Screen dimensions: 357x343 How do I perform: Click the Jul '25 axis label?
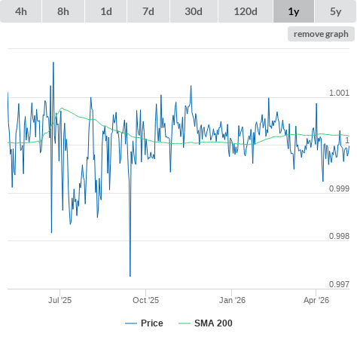coord(59,300)
